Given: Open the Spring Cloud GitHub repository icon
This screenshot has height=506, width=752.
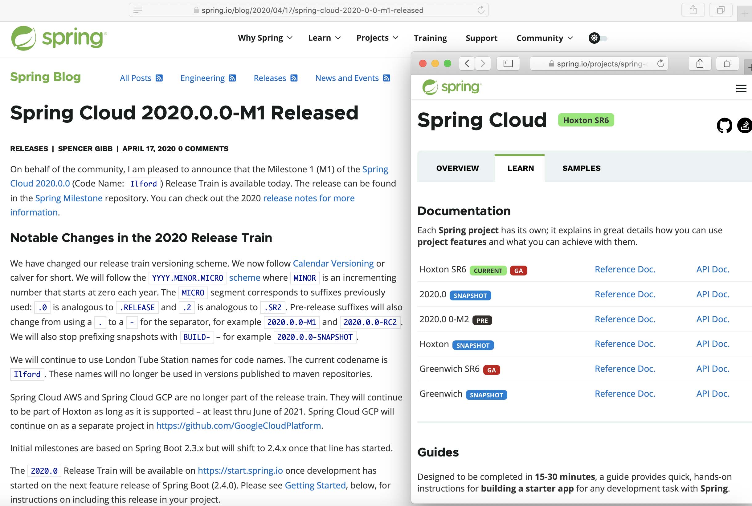Looking at the screenshot, I should point(724,125).
